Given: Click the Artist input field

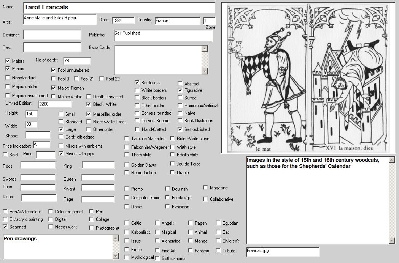Looking at the screenshot, I should click(x=60, y=19).
